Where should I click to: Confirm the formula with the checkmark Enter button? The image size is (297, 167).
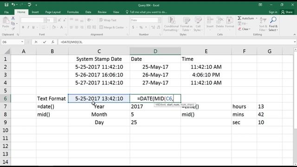point(45,42)
